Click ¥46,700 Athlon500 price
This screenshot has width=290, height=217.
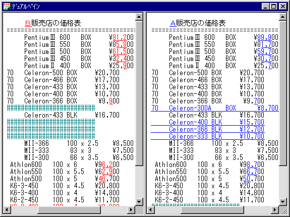107,179
